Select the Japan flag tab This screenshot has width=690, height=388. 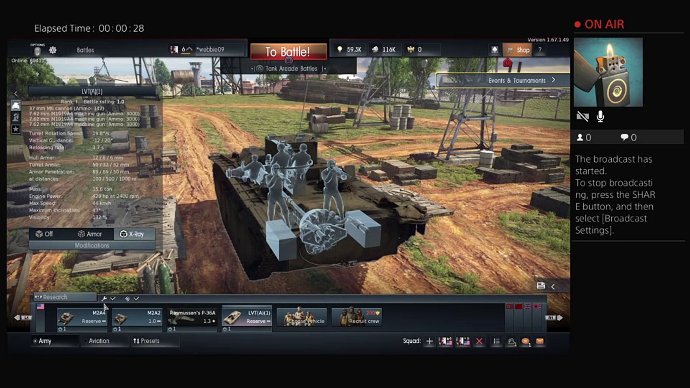pos(537,307)
